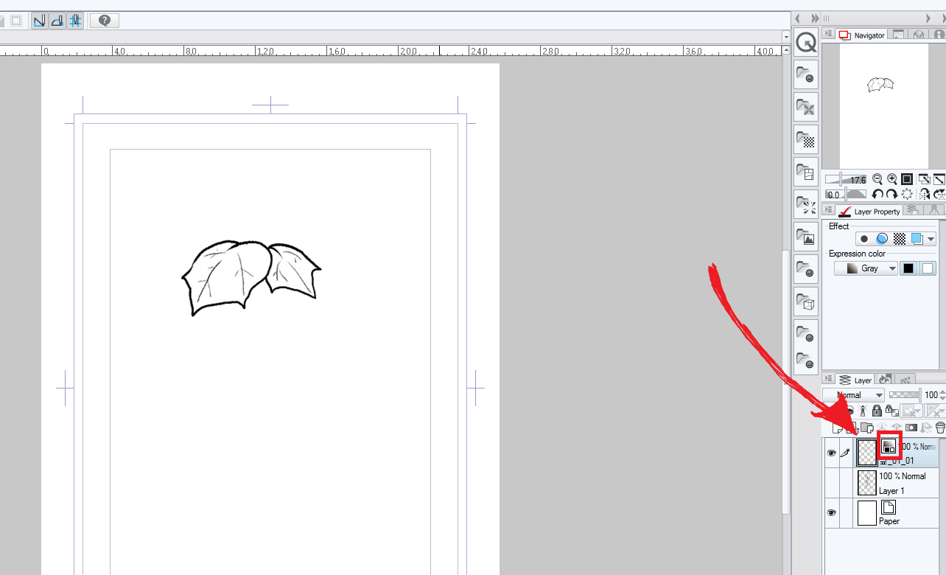946x575 pixels.
Task: Click the Create layer mask icon
Action: coord(911,427)
